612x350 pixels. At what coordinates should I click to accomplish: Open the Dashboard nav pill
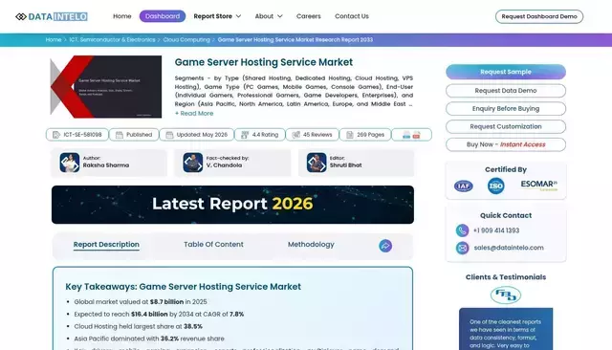(x=163, y=16)
